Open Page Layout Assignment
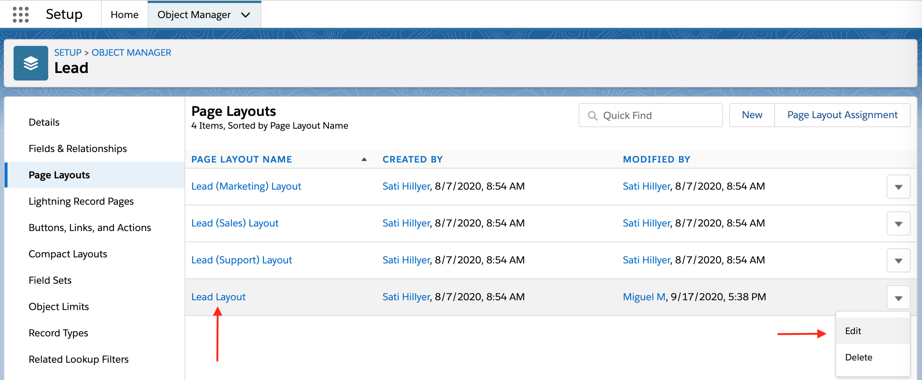Viewport: 922px width, 380px height. [x=843, y=115]
